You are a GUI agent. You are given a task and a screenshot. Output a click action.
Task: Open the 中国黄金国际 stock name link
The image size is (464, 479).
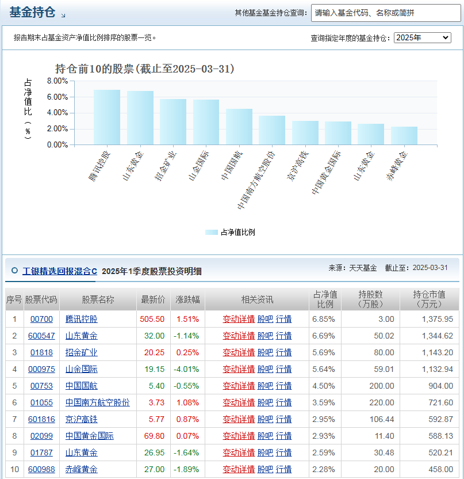coord(89,436)
